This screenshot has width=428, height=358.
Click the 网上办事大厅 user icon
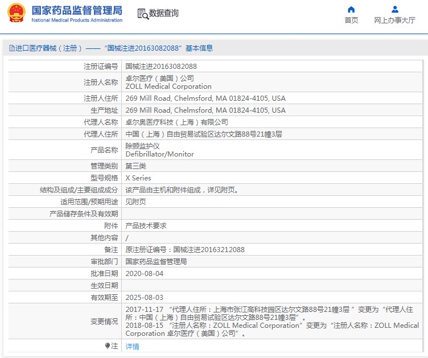coord(394,10)
